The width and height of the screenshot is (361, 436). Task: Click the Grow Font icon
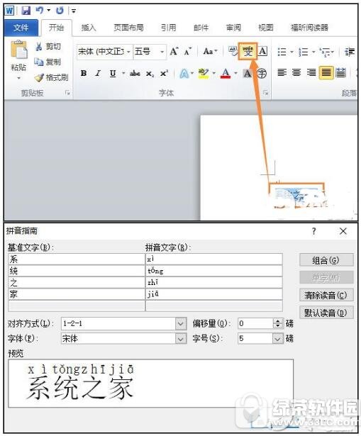[174, 51]
